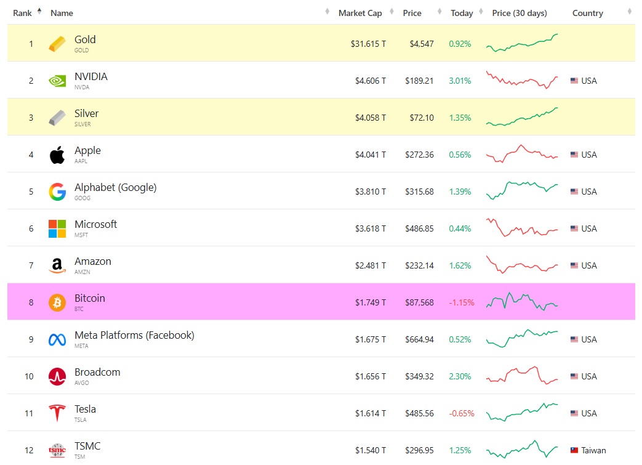Click the Market Cap sort chevron
The width and height of the screenshot is (642, 465).
click(326, 10)
